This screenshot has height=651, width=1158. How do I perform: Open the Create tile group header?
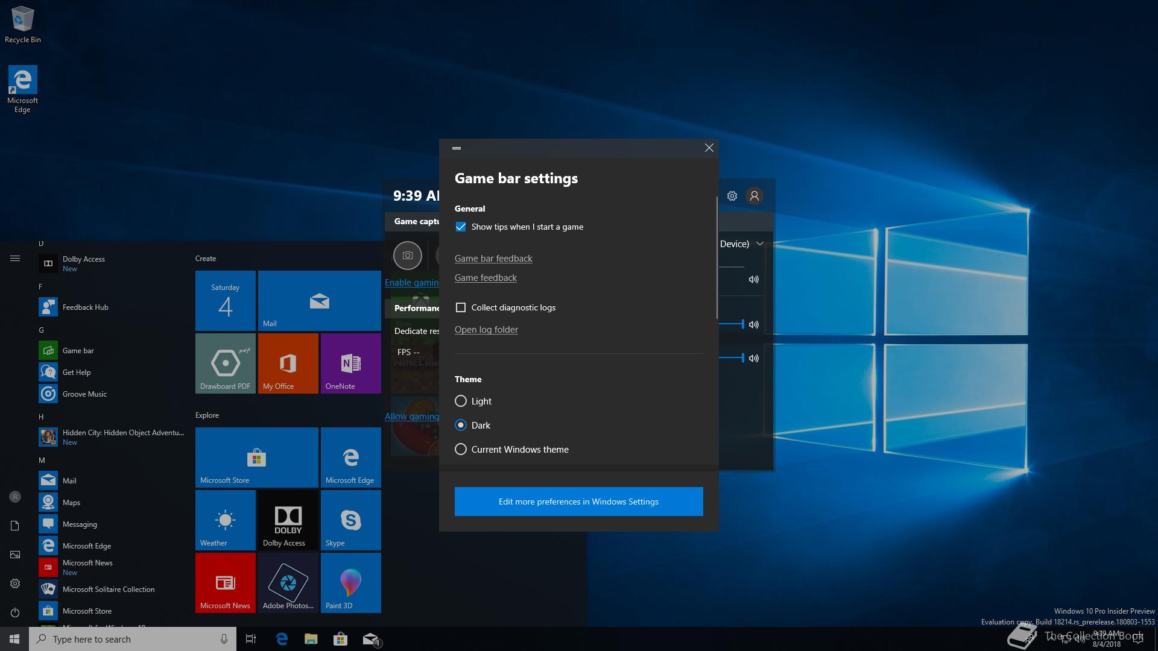(x=206, y=259)
